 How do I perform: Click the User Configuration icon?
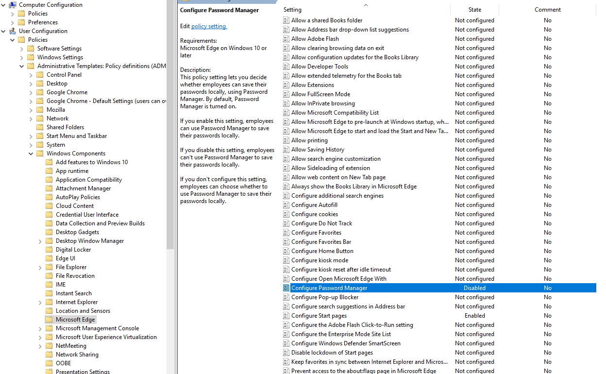click(x=13, y=31)
